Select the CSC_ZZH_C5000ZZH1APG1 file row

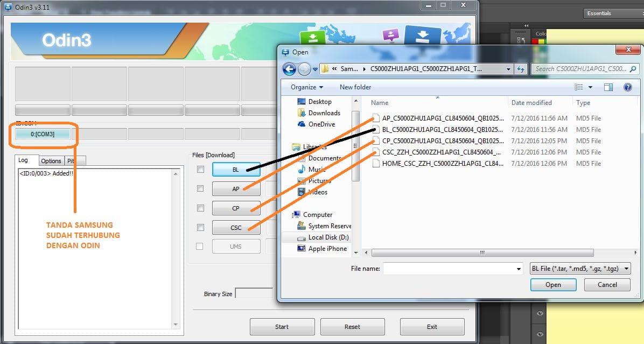coord(486,152)
